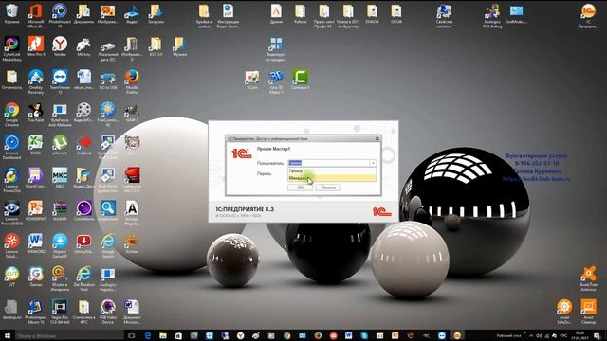Launch GIMP 2 from the desktop
This screenshot has height=341, width=607.
[132, 113]
